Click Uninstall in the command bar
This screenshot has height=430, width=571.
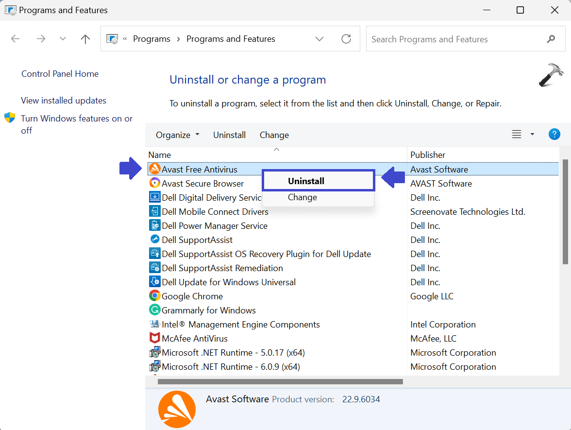tap(229, 135)
